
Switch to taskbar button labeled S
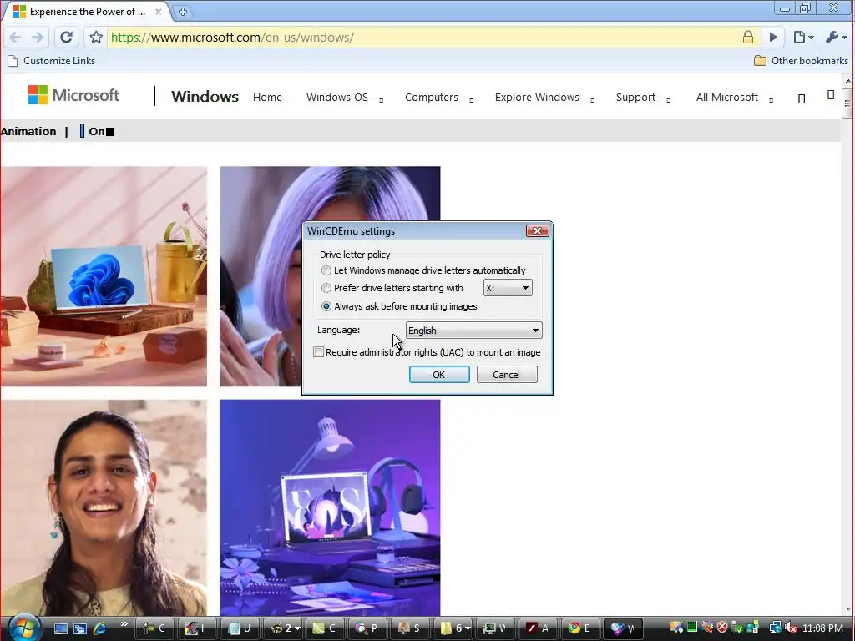tap(411, 628)
